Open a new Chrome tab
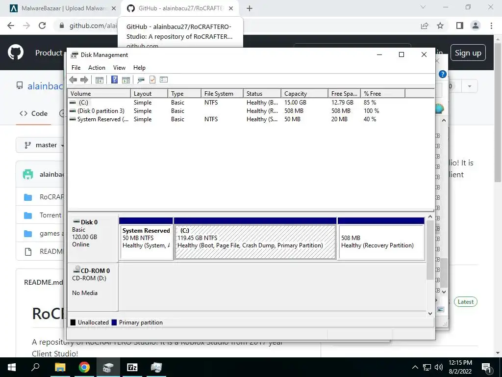This screenshot has height=377, width=502. (x=250, y=8)
